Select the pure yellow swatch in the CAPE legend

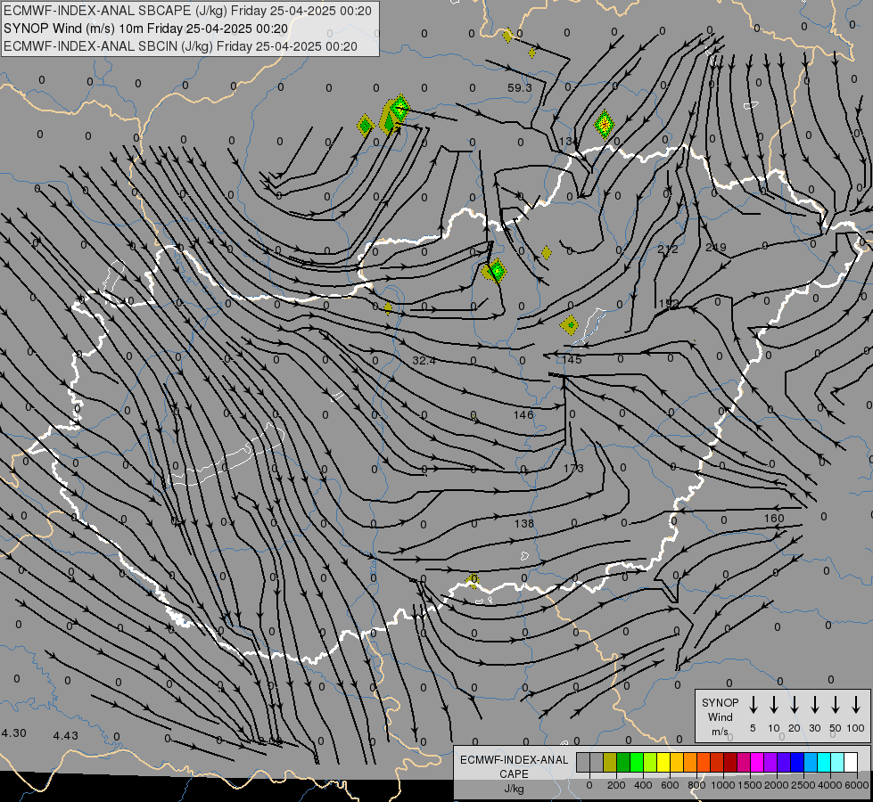pyautogui.click(x=663, y=762)
